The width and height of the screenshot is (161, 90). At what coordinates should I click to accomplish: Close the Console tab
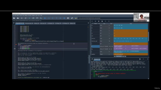coord(99,59)
